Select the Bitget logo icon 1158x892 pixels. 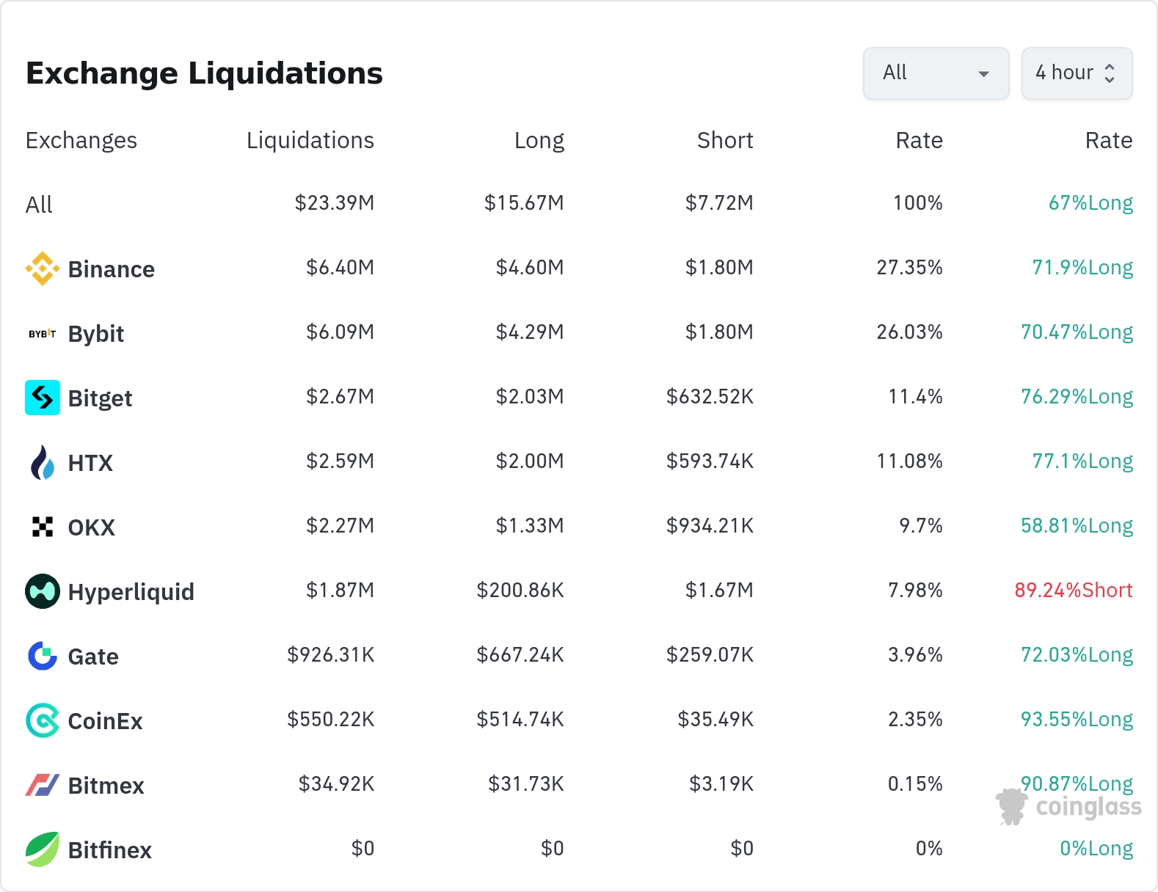(42, 398)
